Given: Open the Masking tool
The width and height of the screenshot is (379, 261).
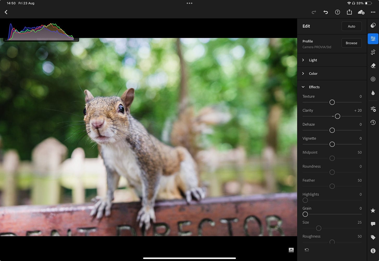Looking at the screenshot, I should [373, 79].
